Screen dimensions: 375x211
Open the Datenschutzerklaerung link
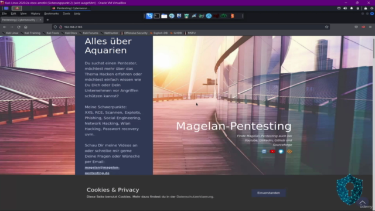pyautogui.click(x=195, y=197)
